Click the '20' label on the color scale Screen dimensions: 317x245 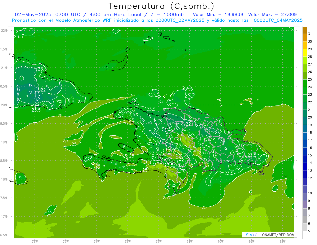click(310, 117)
